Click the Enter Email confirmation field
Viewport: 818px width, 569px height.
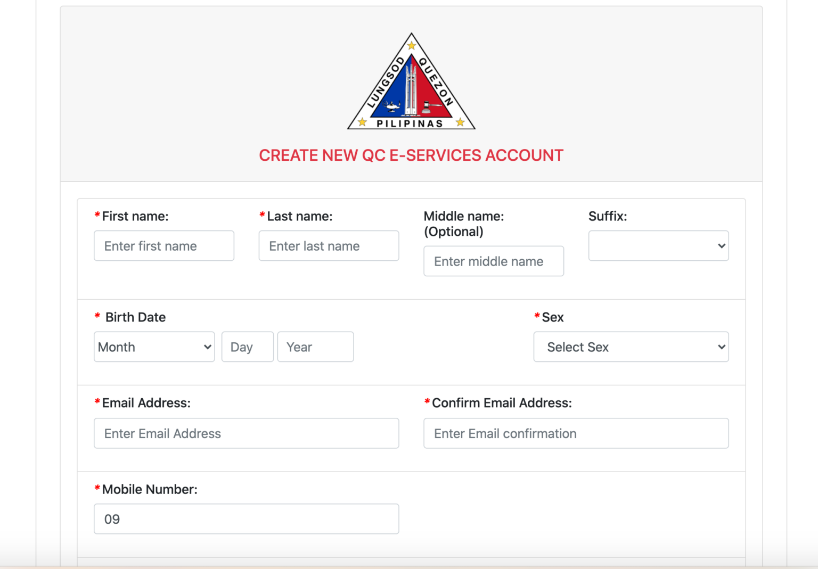click(x=576, y=433)
